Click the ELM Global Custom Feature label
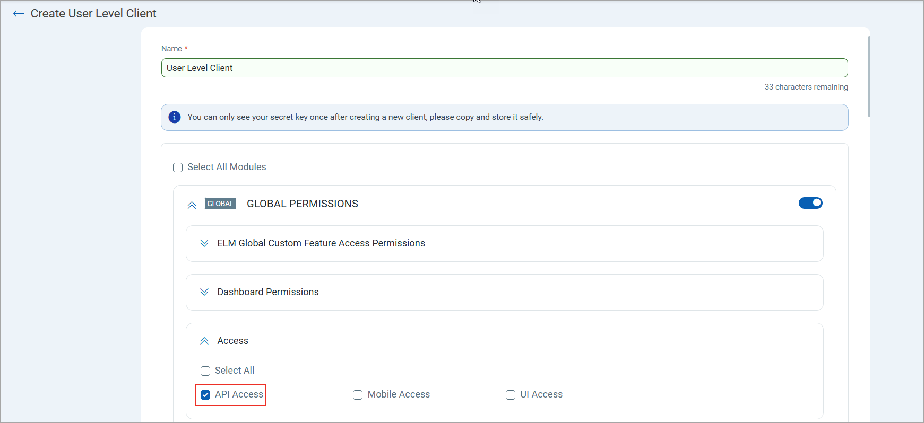This screenshot has width=924, height=423. coord(321,243)
